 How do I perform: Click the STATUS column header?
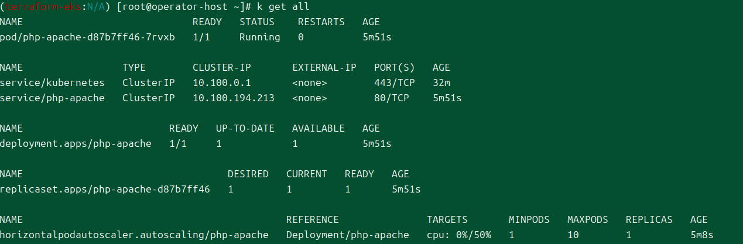(257, 22)
